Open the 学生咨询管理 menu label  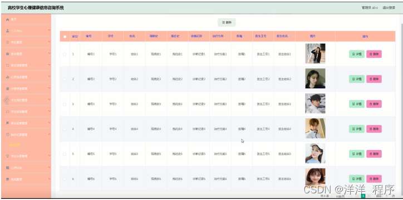coord(19,112)
